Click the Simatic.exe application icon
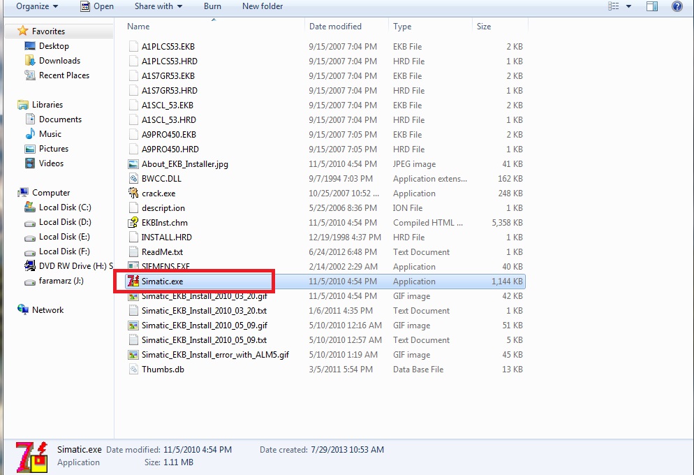This screenshot has width=694, height=475. pos(133,281)
